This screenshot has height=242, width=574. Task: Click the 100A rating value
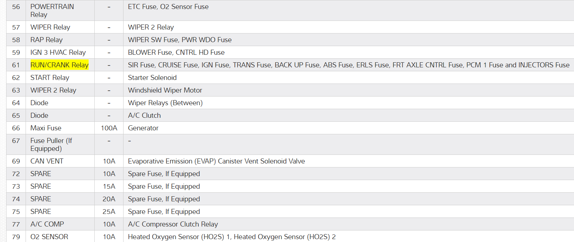tap(109, 128)
